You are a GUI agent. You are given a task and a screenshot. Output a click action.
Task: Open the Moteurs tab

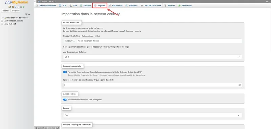click(x=170, y=6)
